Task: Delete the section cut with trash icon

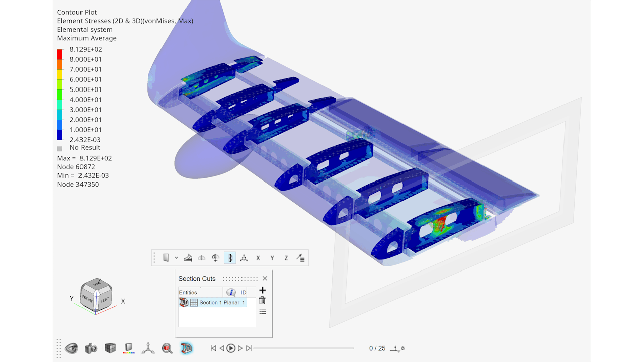Action: tap(262, 300)
